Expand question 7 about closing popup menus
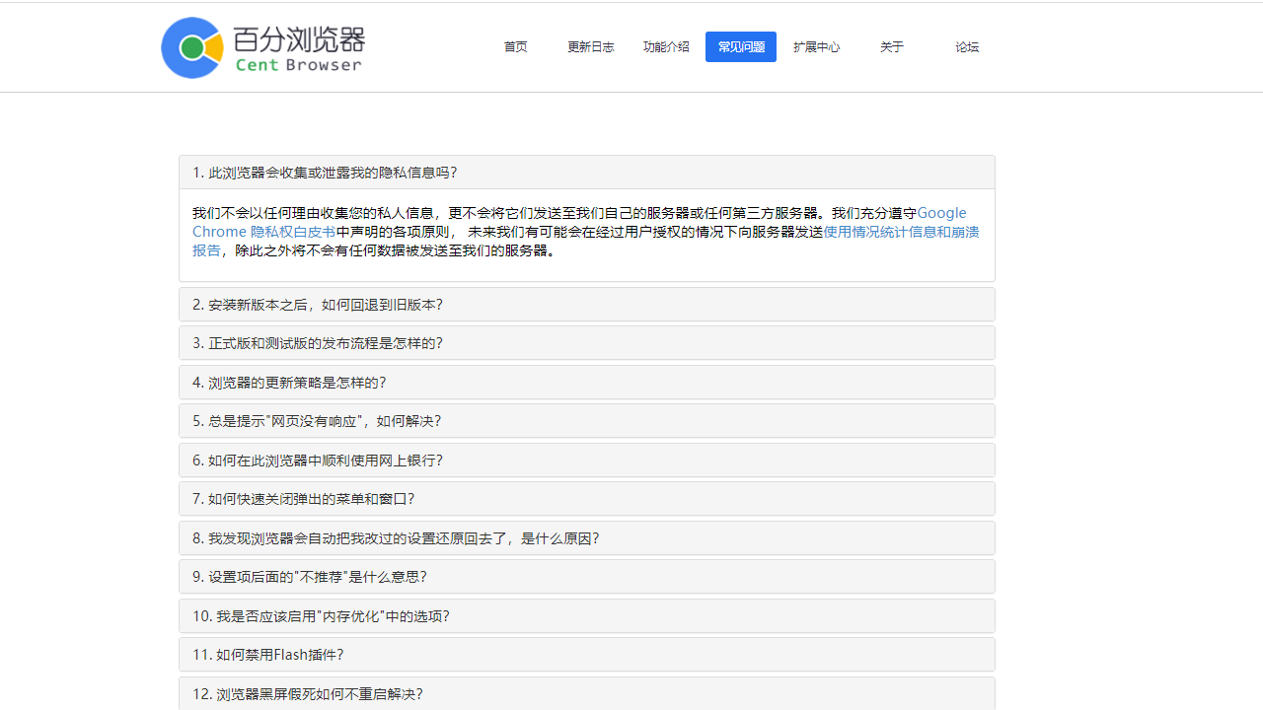Screen dimensions: 1263x710 click(x=304, y=499)
